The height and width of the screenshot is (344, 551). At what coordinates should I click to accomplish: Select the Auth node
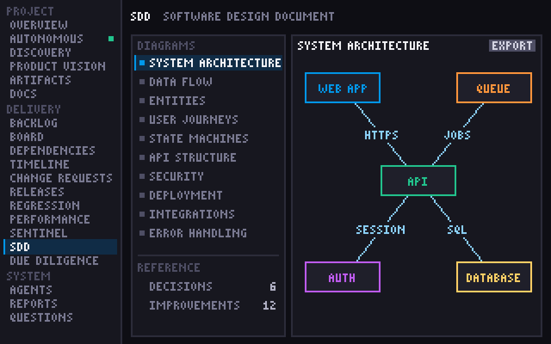point(343,277)
